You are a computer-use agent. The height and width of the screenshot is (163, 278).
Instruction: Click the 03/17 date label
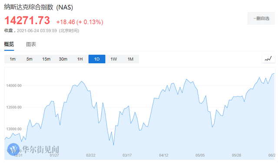tap(127, 155)
